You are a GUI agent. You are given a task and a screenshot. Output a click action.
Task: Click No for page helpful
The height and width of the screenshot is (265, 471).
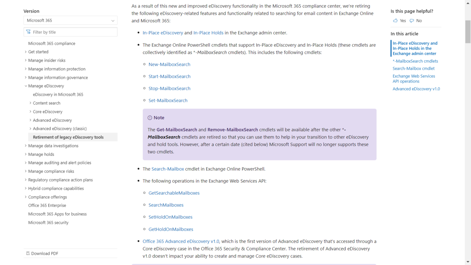pyautogui.click(x=415, y=20)
